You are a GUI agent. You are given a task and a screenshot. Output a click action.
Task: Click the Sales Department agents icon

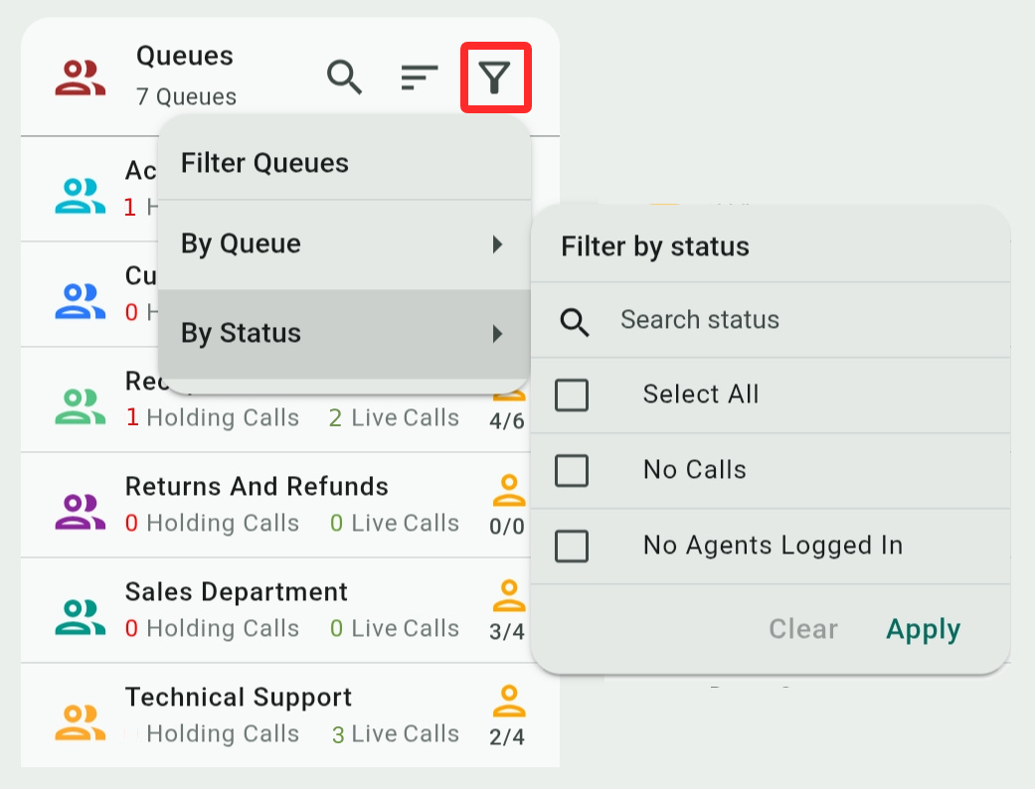pyautogui.click(x=508, y=595)
